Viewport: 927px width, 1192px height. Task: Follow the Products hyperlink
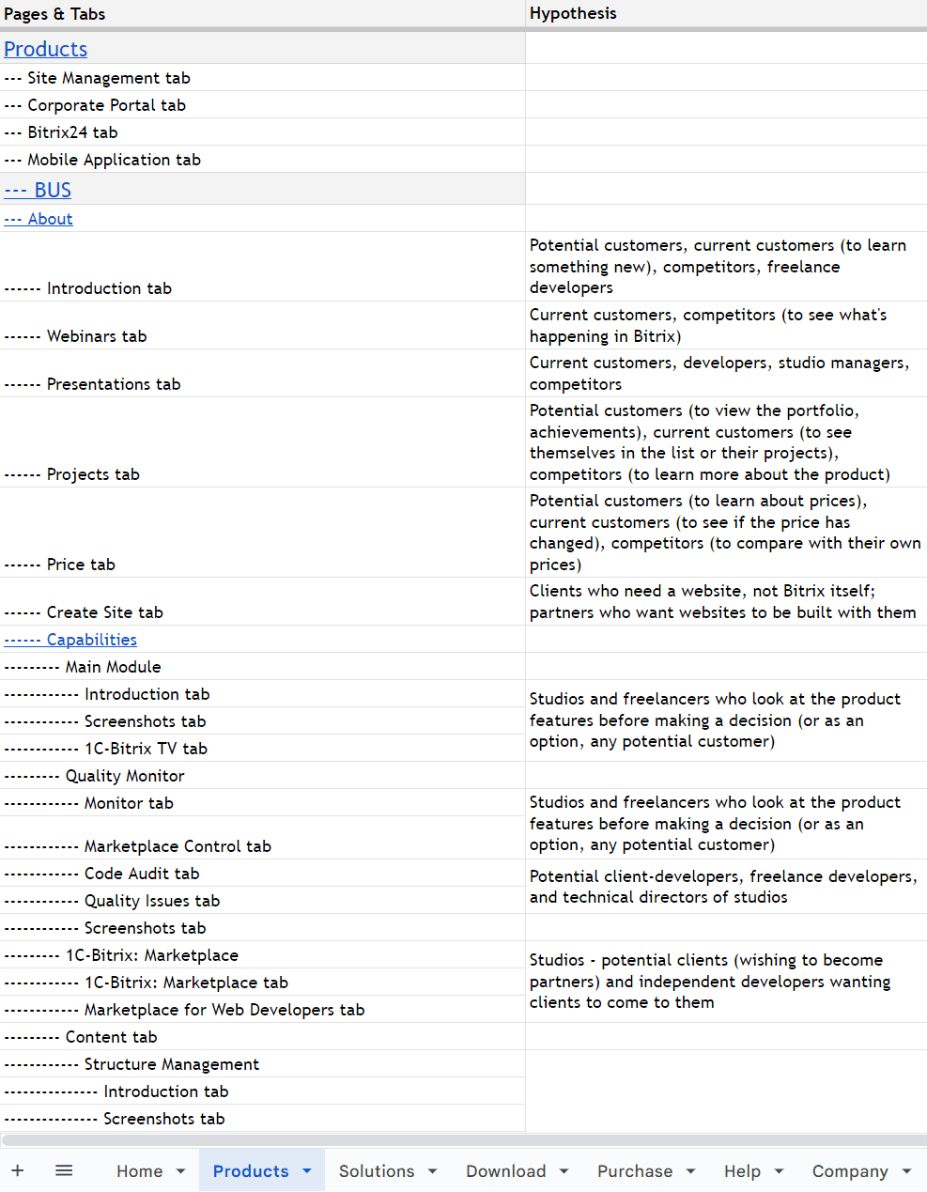click(45, 49)
